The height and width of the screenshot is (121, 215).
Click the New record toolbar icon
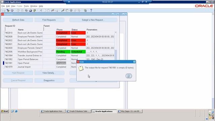click(x=4, y=10)
